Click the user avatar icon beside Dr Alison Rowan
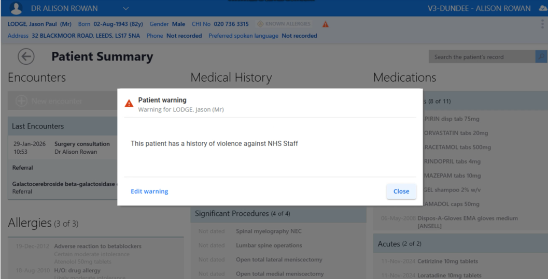The width and height of the screenshot is (548, 279). click(x=17, y=8)
